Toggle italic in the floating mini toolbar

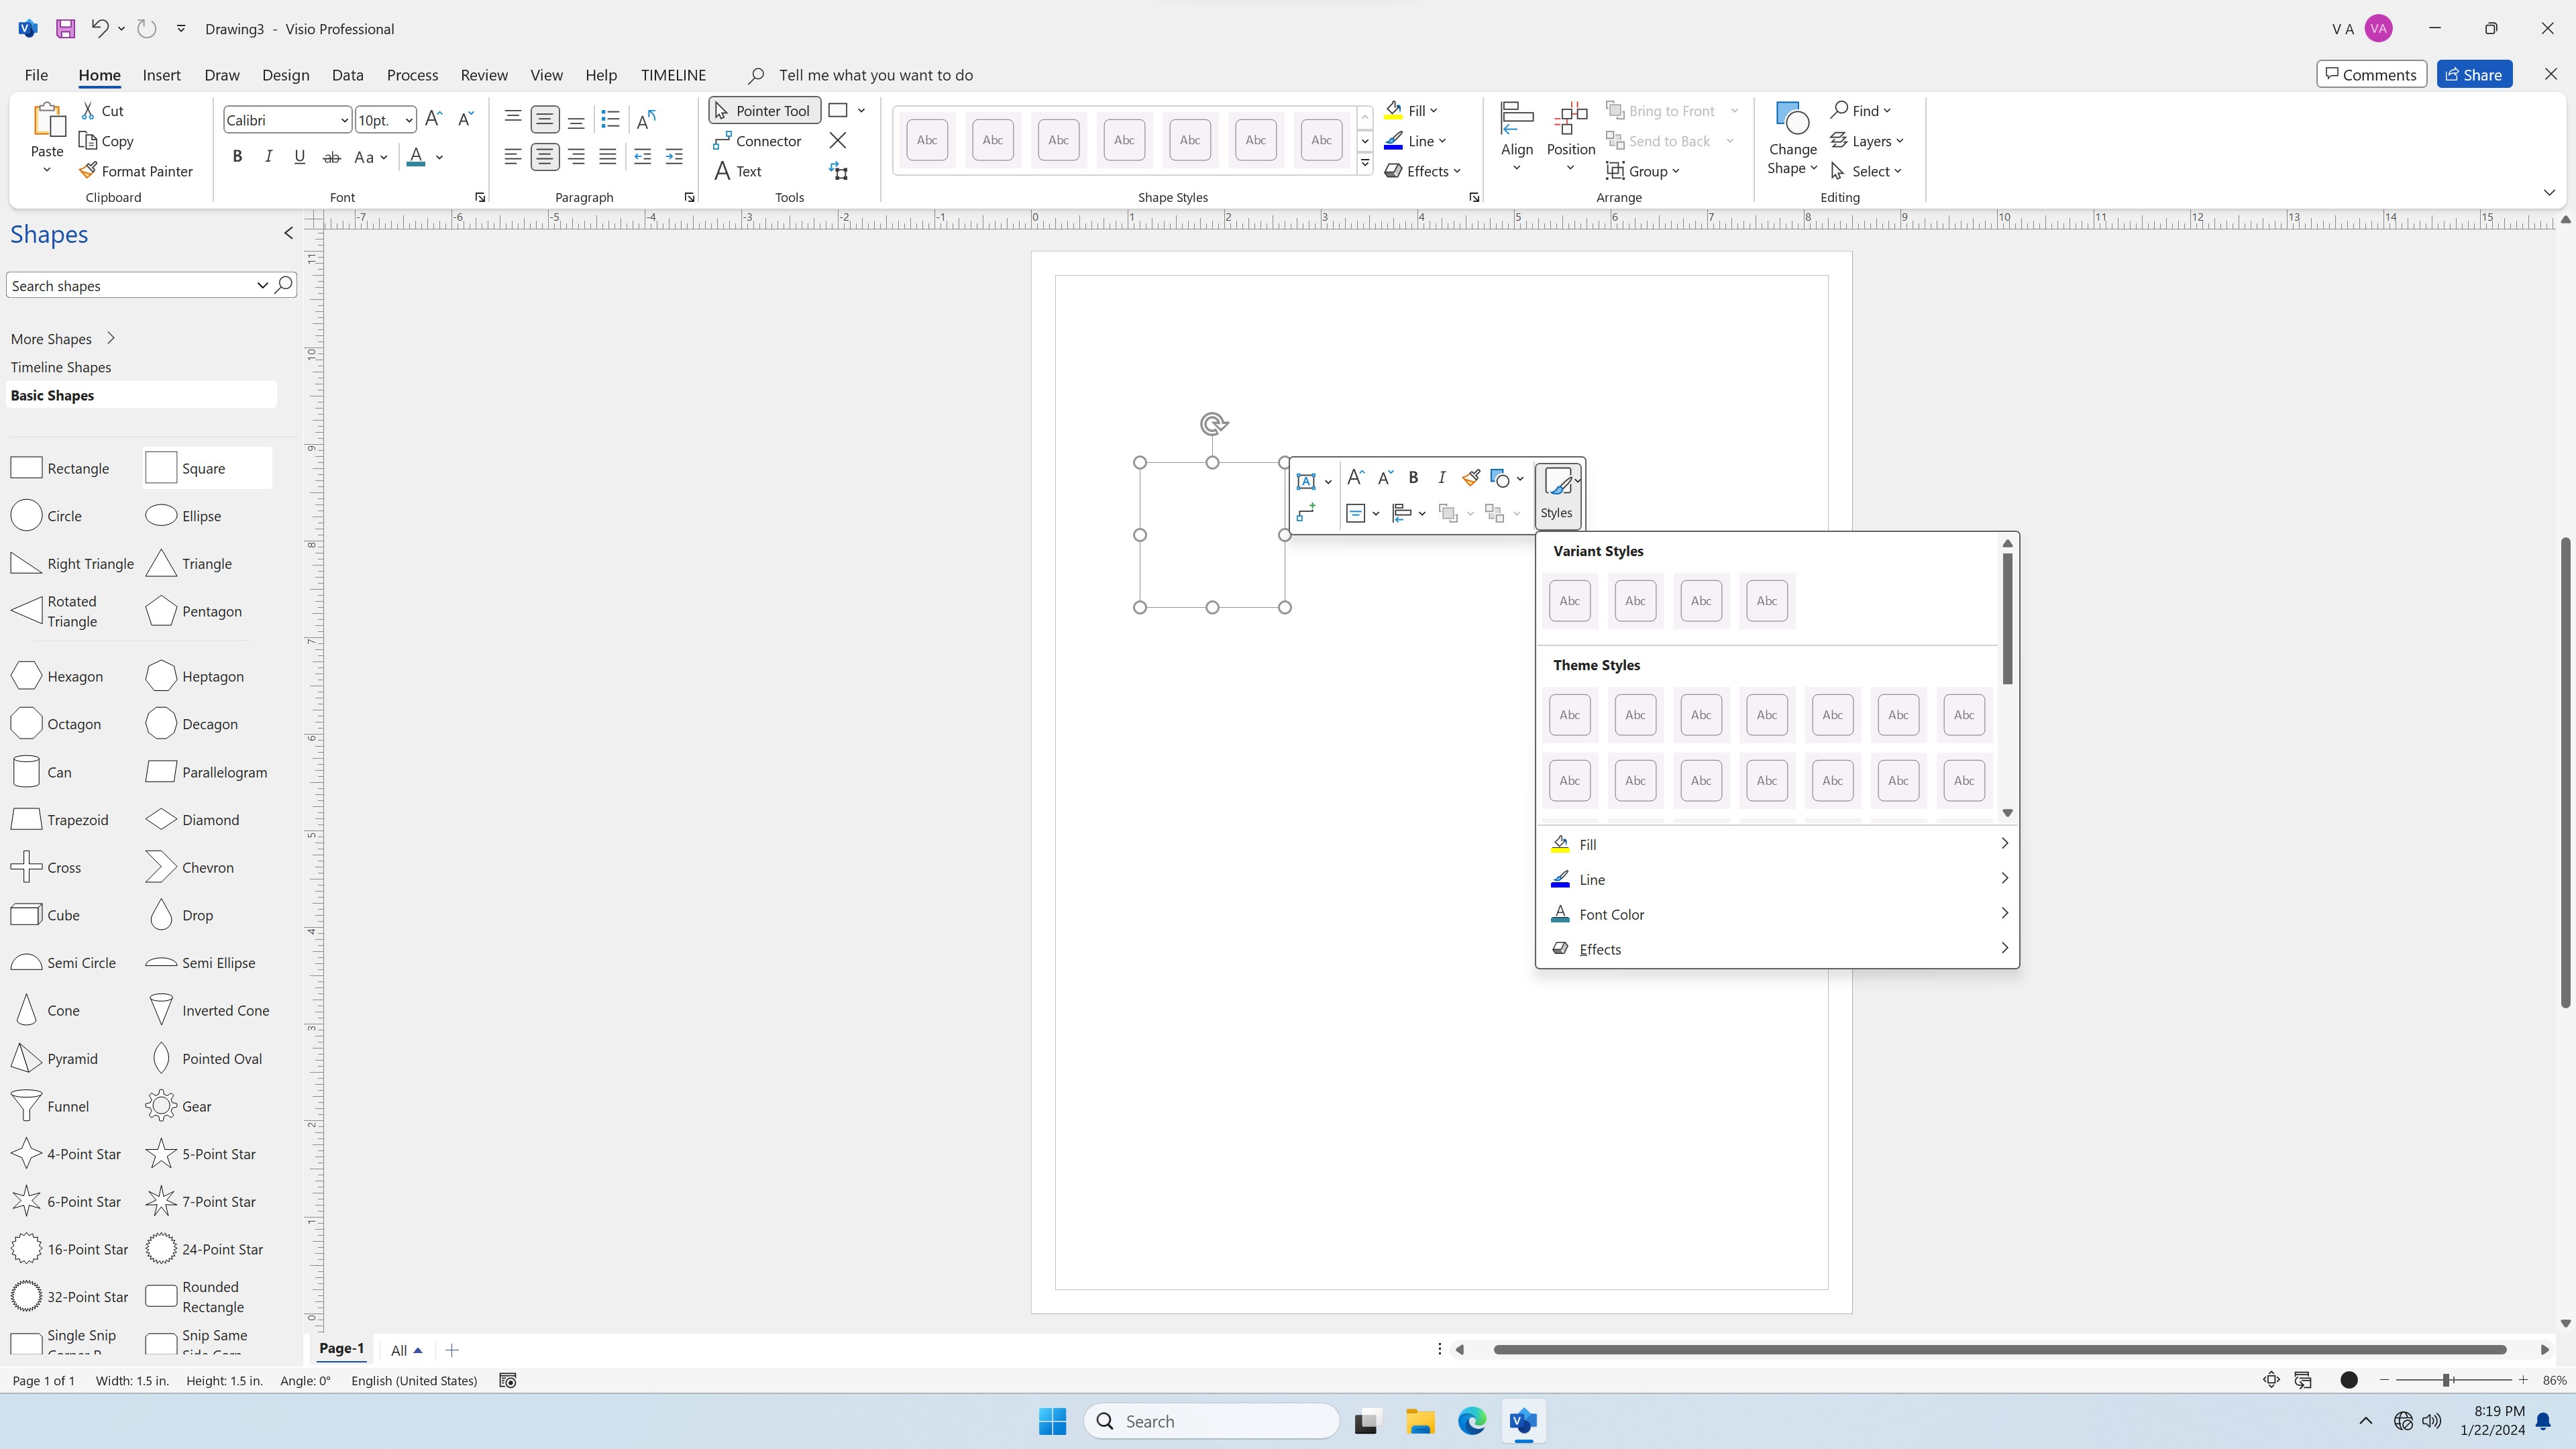tap(1441, 478)
